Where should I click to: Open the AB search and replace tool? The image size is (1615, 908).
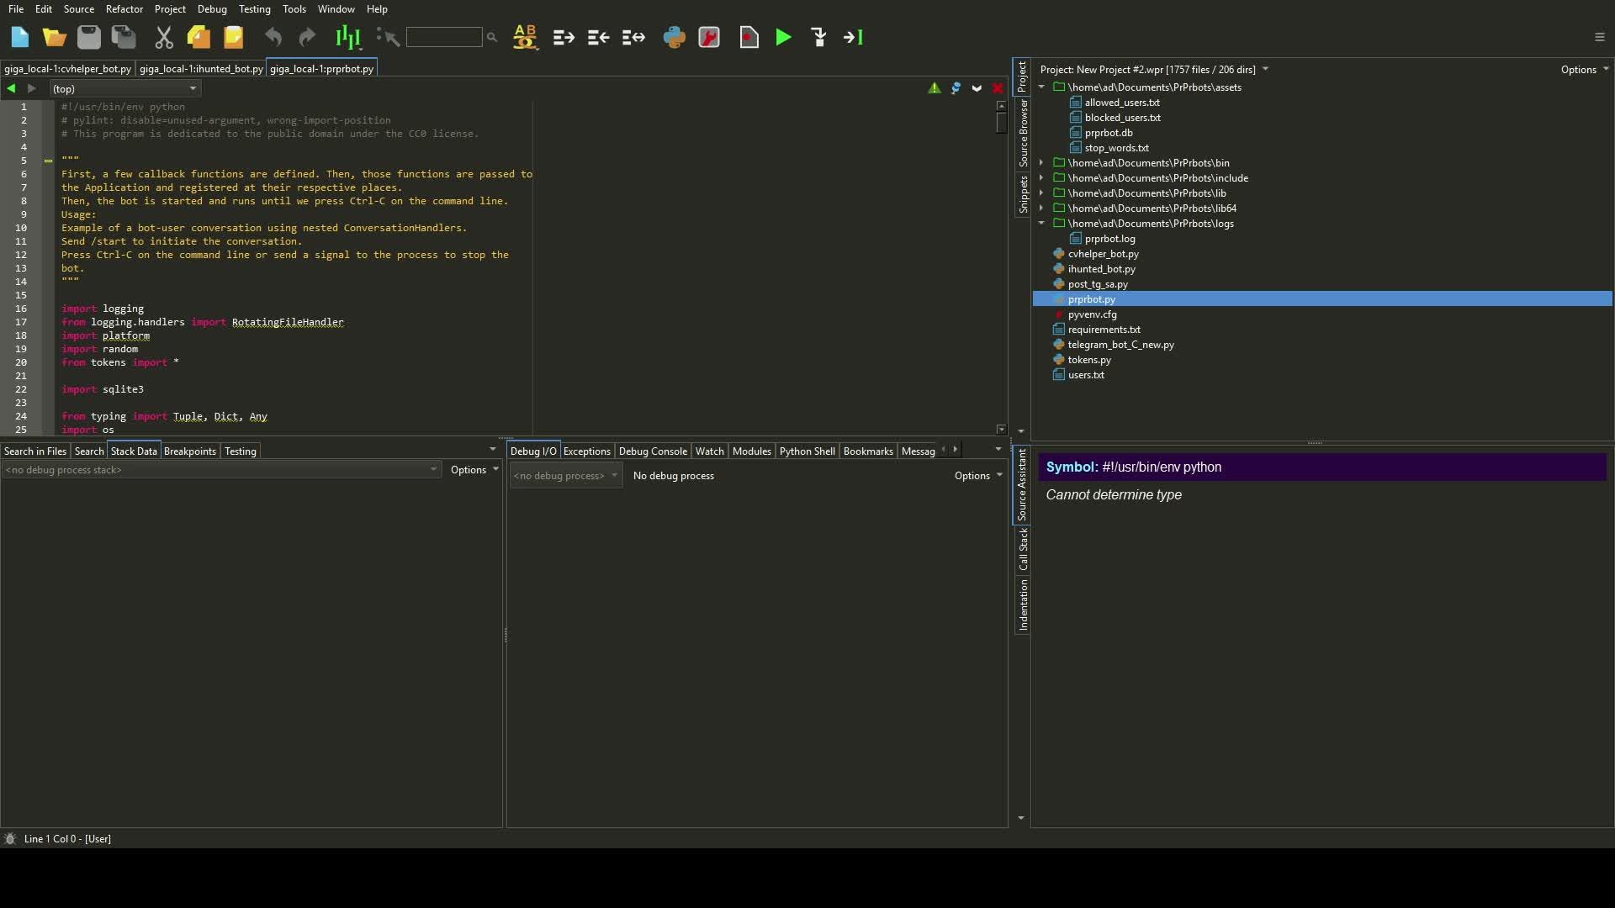pos(525,37)
